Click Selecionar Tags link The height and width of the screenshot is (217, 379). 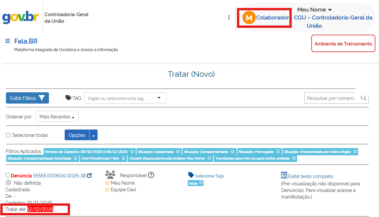[209, 176]
